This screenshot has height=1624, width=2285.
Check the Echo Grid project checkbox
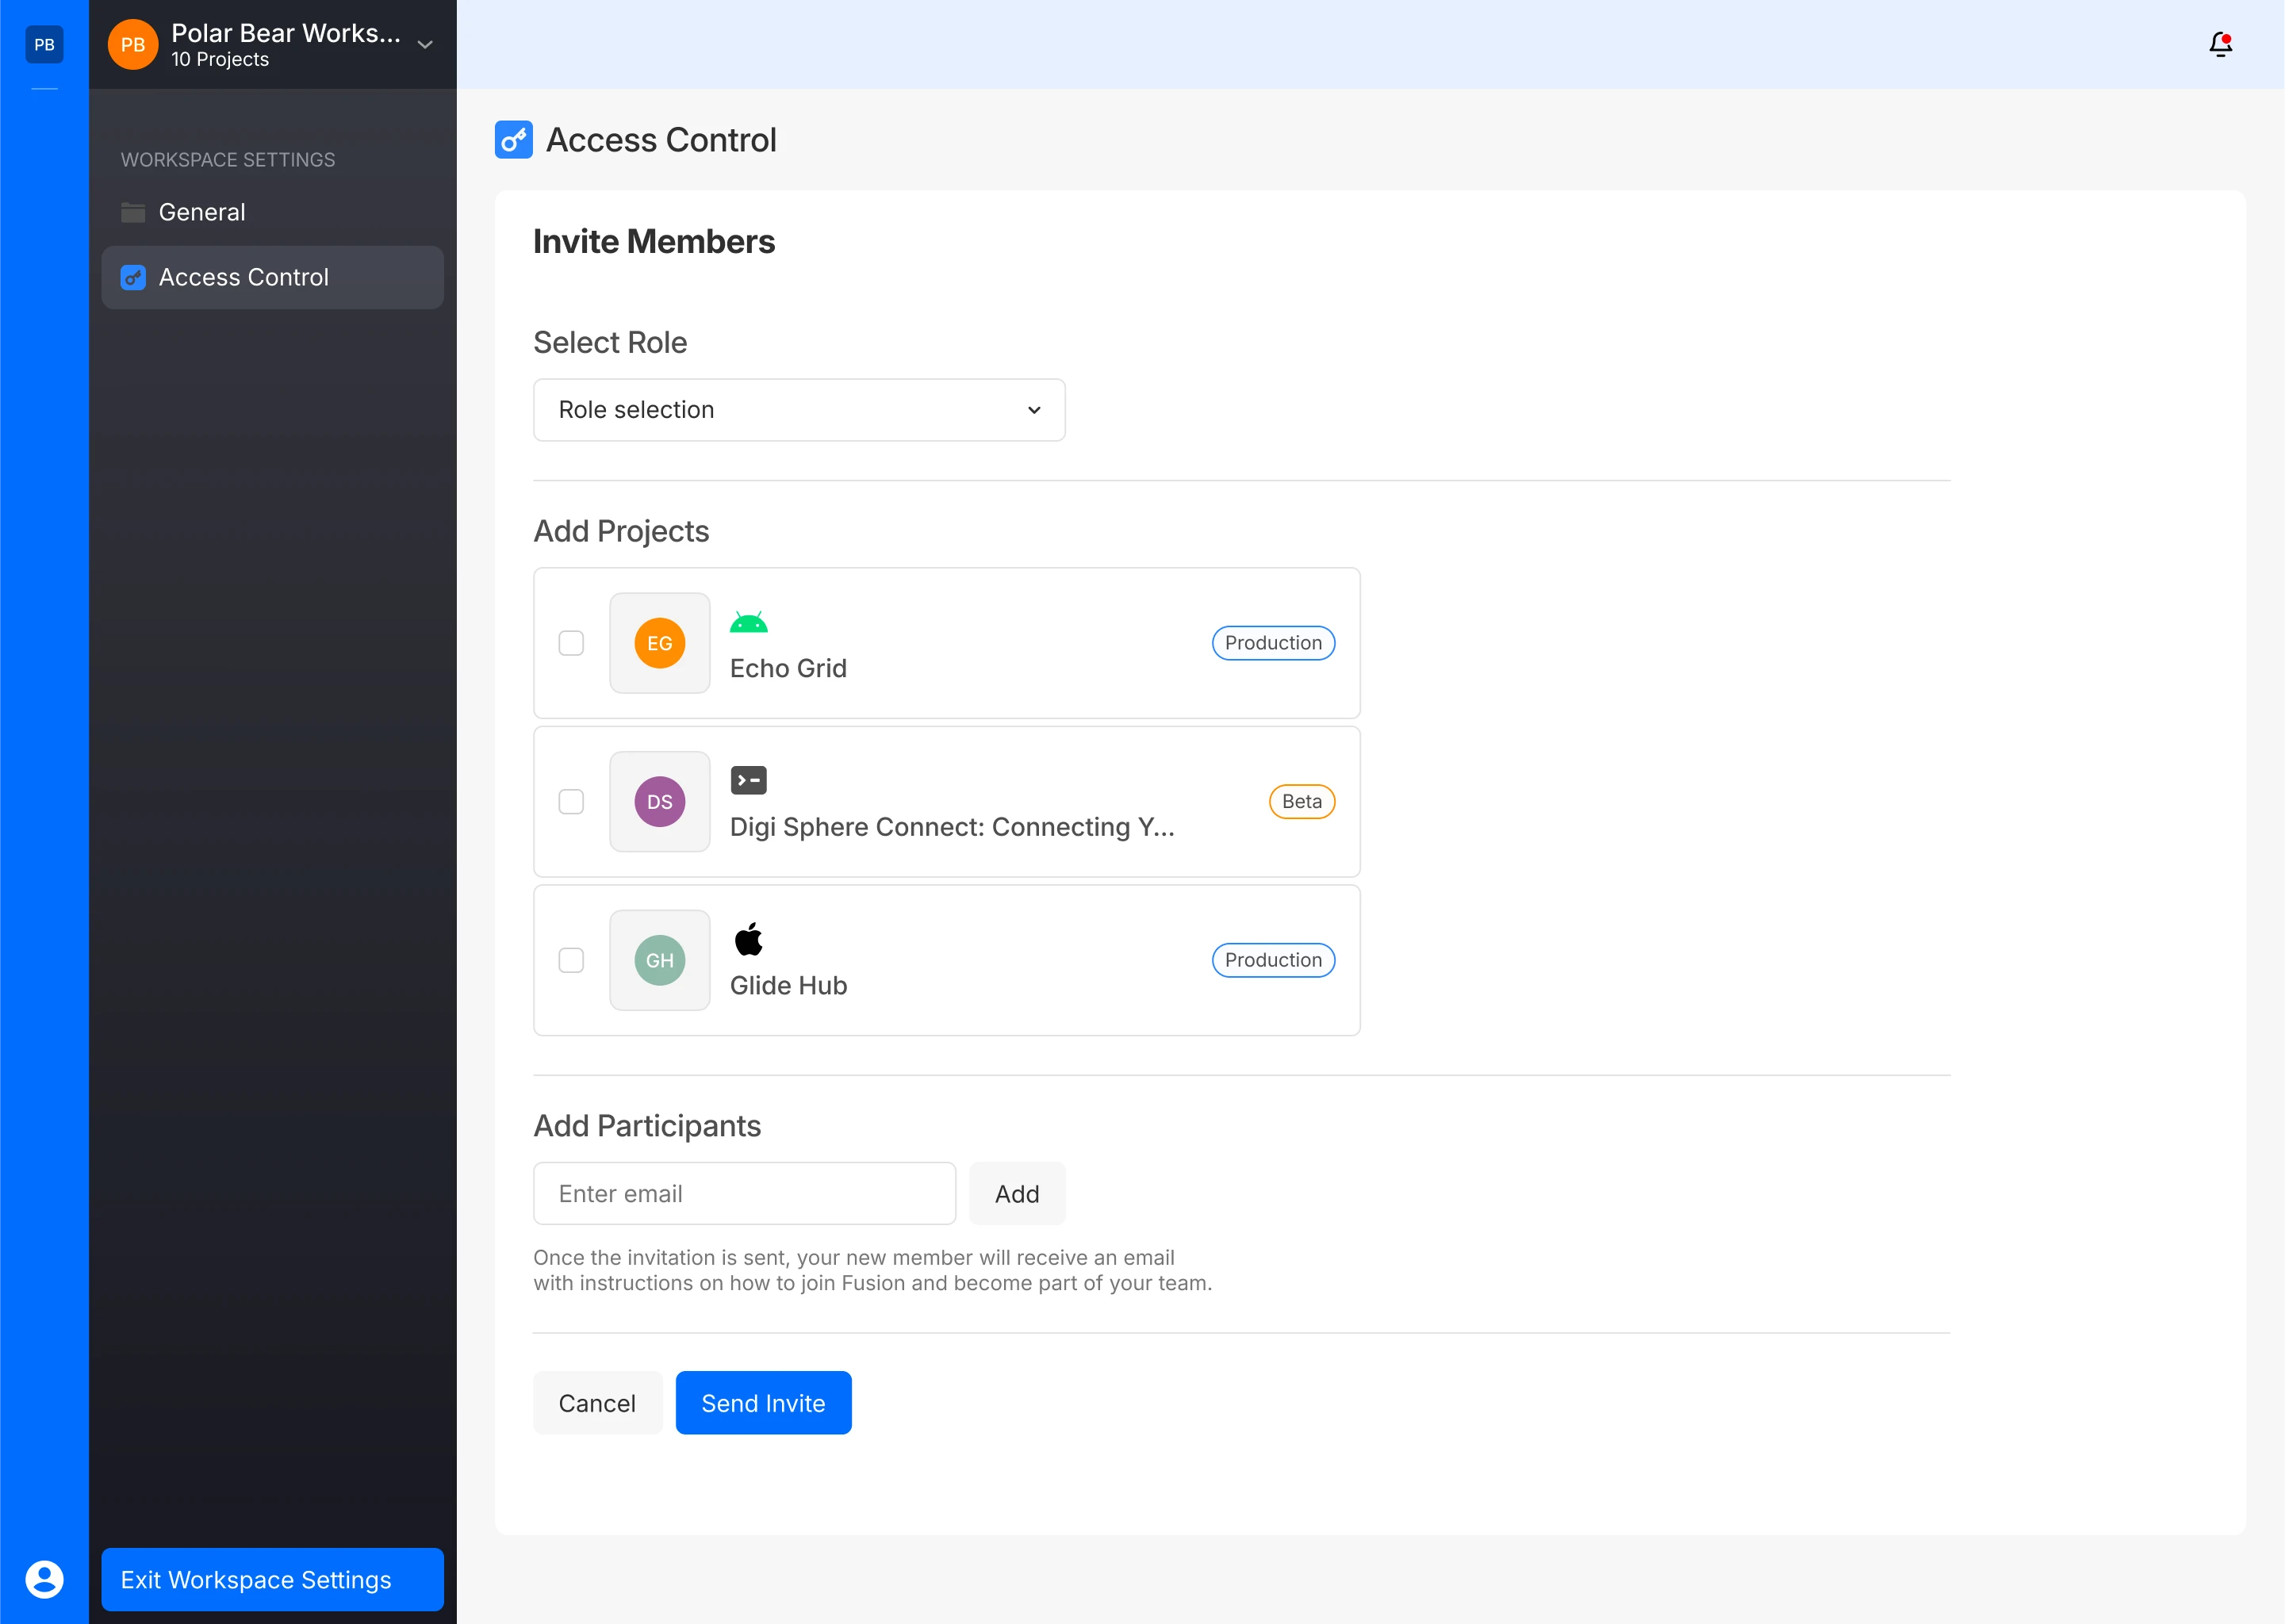(571, 643)
